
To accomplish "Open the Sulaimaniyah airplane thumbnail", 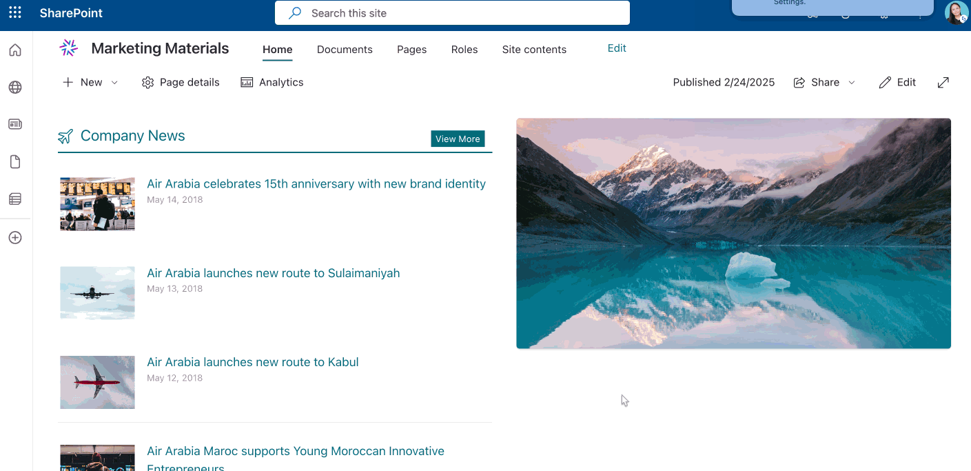I will click(97, 293).
